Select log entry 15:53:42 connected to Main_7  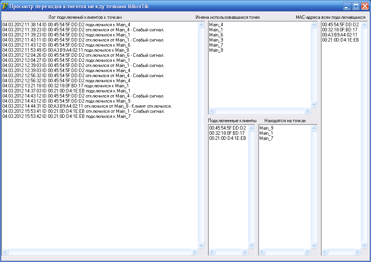(67, 116)
